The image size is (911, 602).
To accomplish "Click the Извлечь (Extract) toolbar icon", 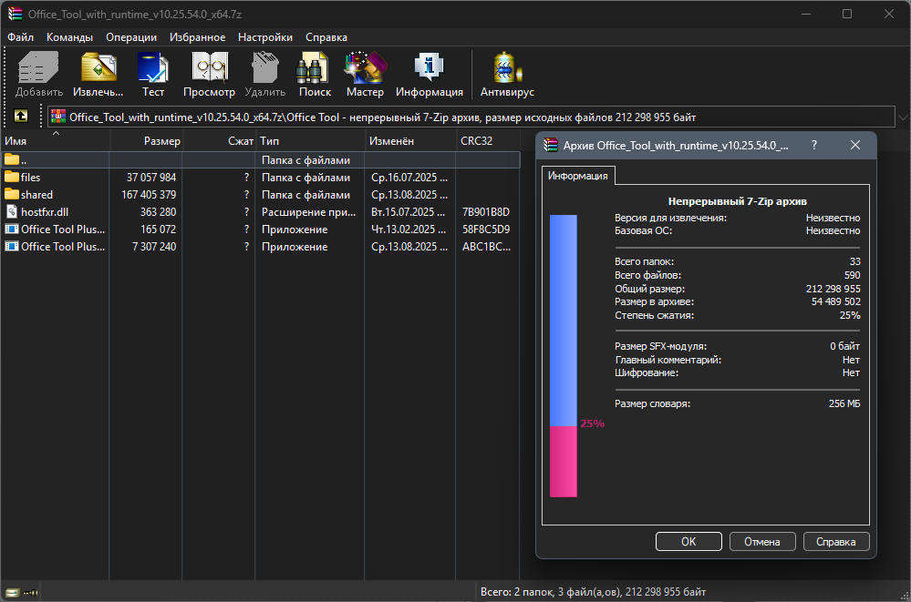I will [x=98, y=67].
